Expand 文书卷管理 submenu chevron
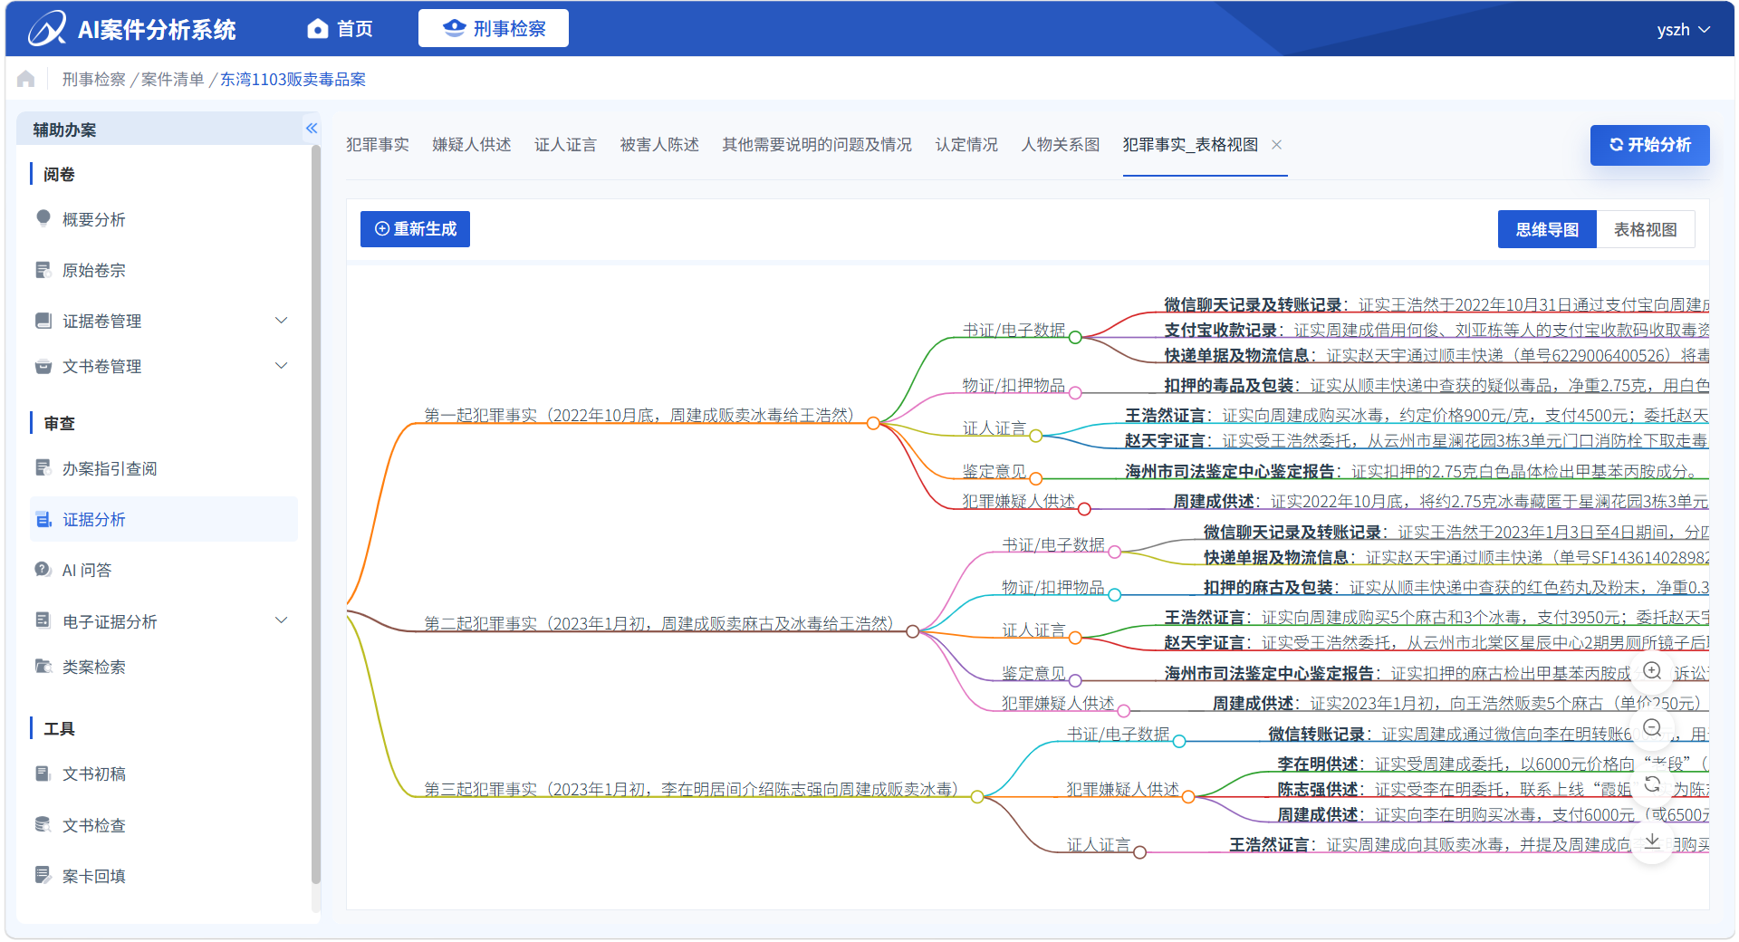 [x=282, y=366]
